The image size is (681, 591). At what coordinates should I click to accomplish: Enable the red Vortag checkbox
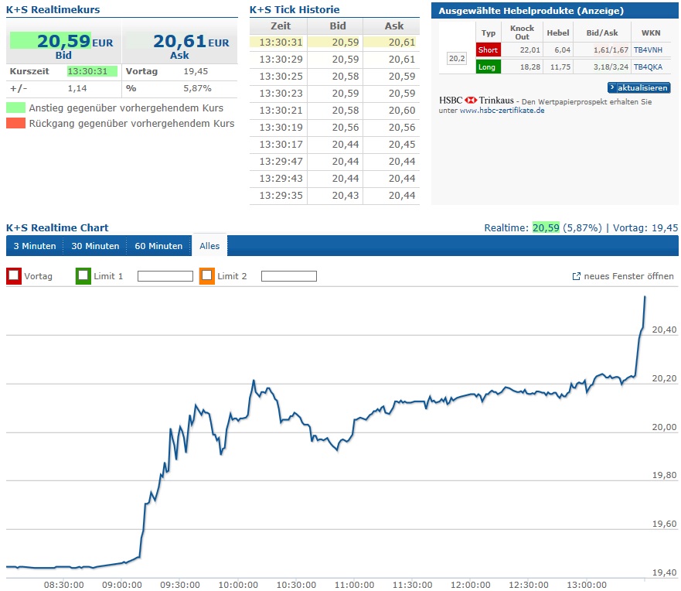pos(14,276)
